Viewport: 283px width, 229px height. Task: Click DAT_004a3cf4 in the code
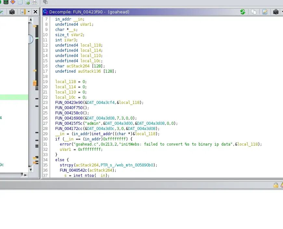(x=101, y=103)
